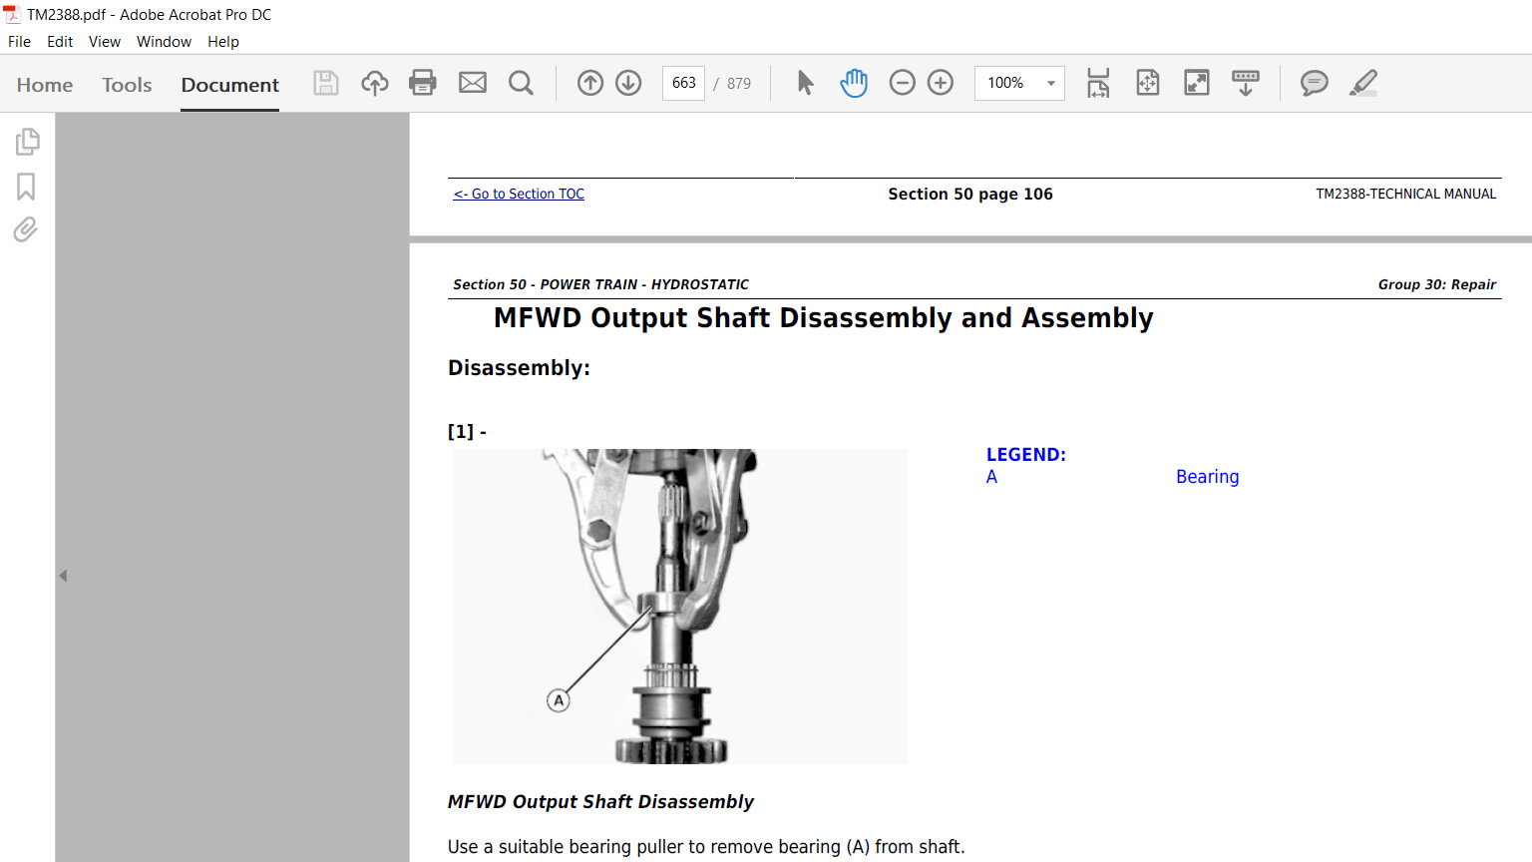This screenshot has width=1532, height=862.
Task: Go to previous page arrow
Action: click(x=590, y=83)
